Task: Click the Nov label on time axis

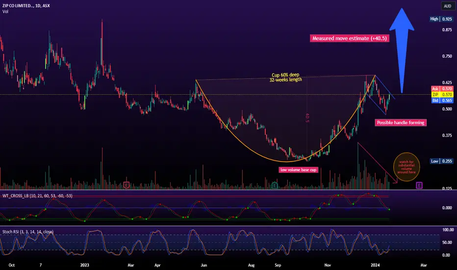Action: [x=328, y=265]
